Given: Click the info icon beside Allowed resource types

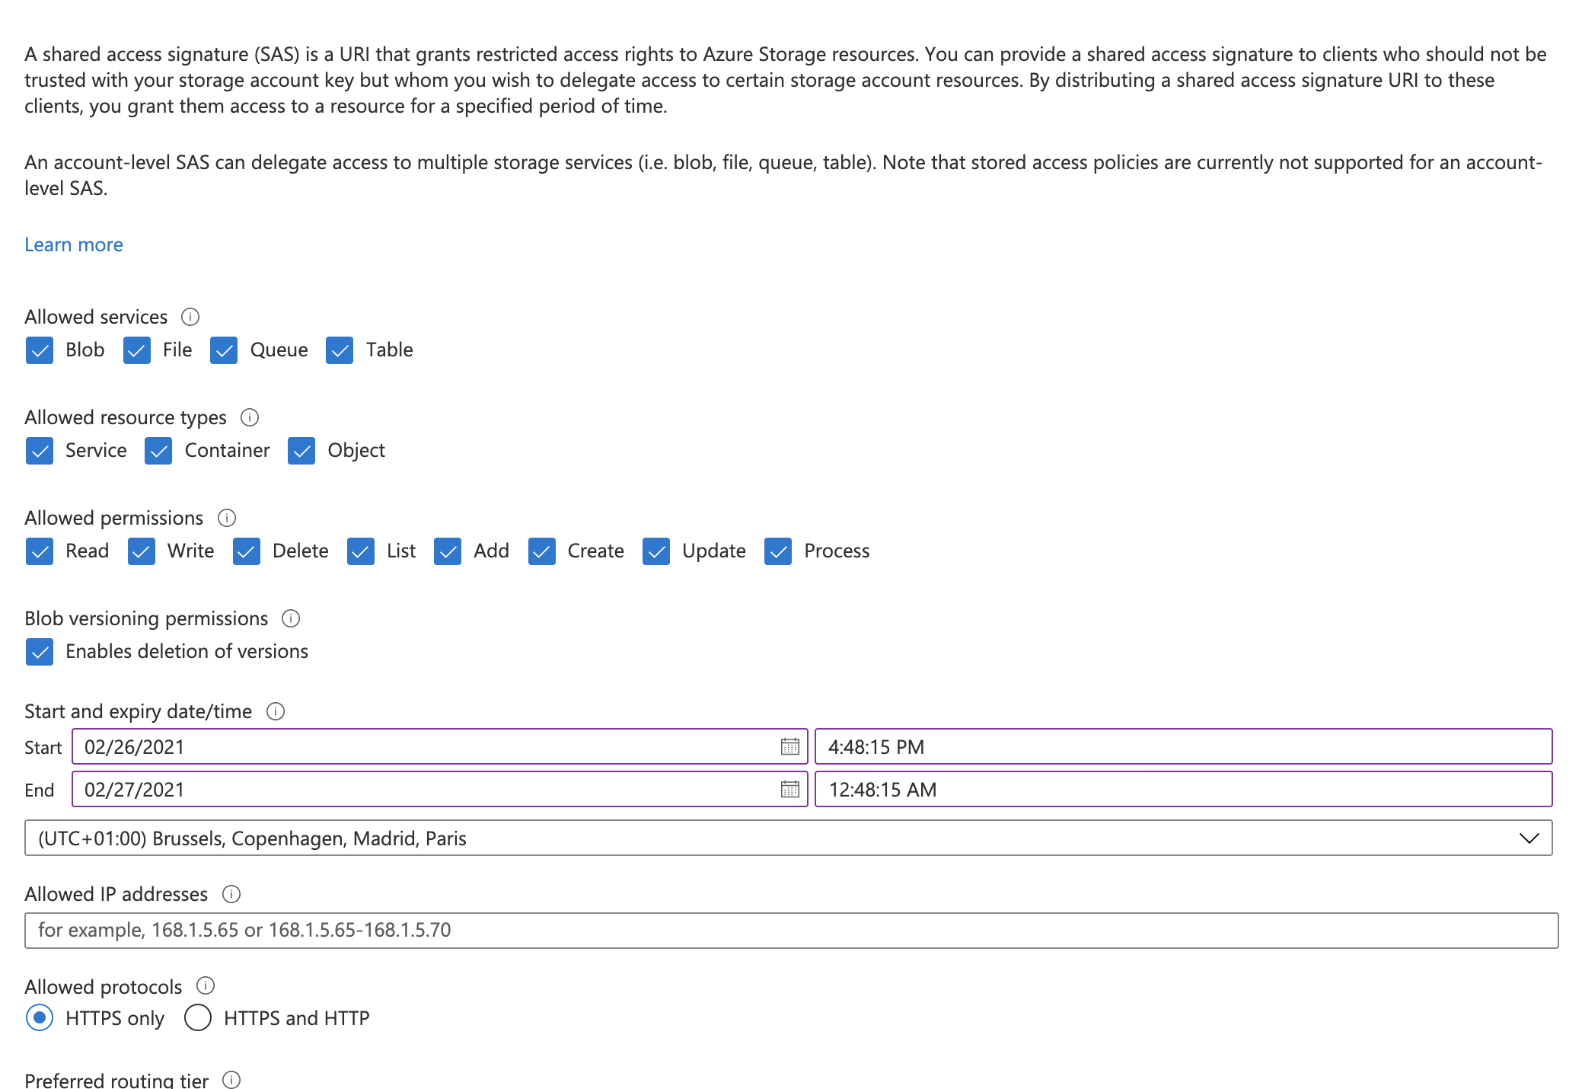Looking at the screenshot, I should pos(251,417).
